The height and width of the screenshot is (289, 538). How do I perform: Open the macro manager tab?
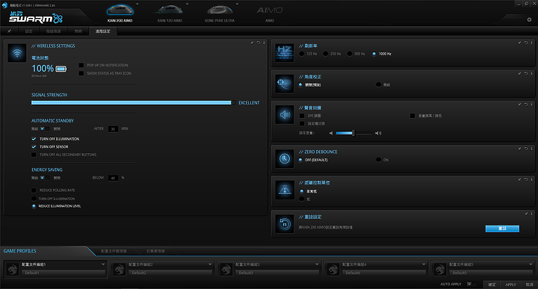[x=155, y=251]
